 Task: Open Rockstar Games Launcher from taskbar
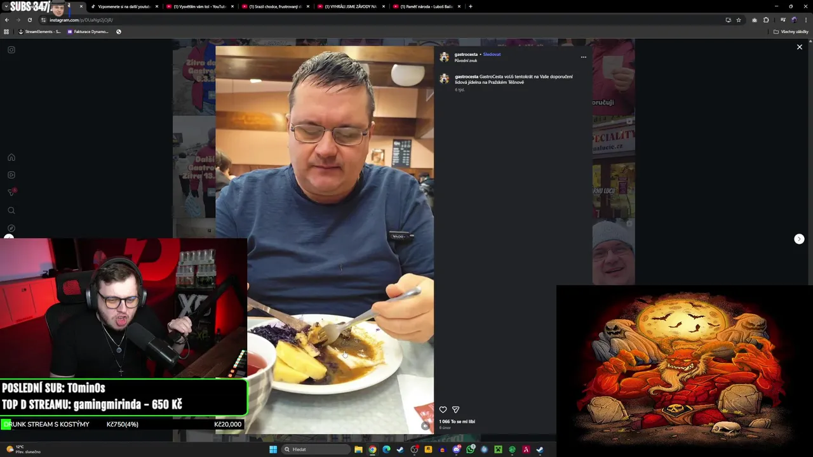428,449
